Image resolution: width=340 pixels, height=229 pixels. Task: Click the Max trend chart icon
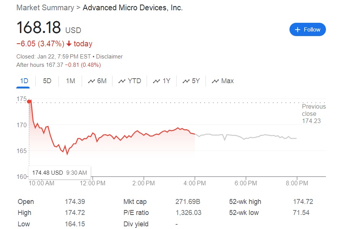[x=215, y=81]
